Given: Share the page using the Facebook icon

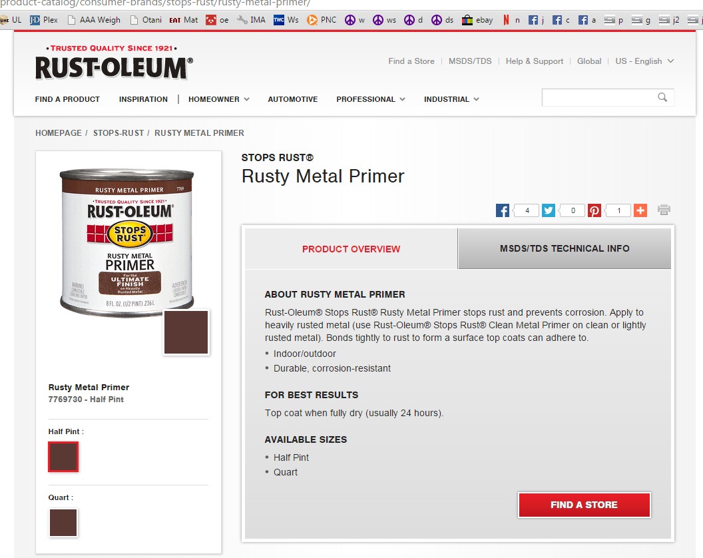Looking at the screenshot, I should tap(502, 210).
